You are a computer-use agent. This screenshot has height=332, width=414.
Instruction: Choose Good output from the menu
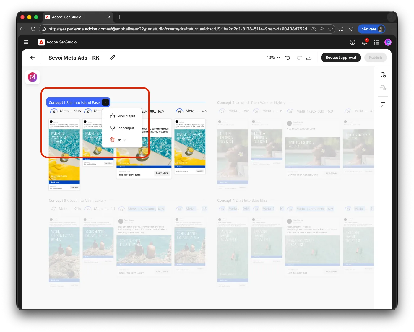(x=122, y=116)
